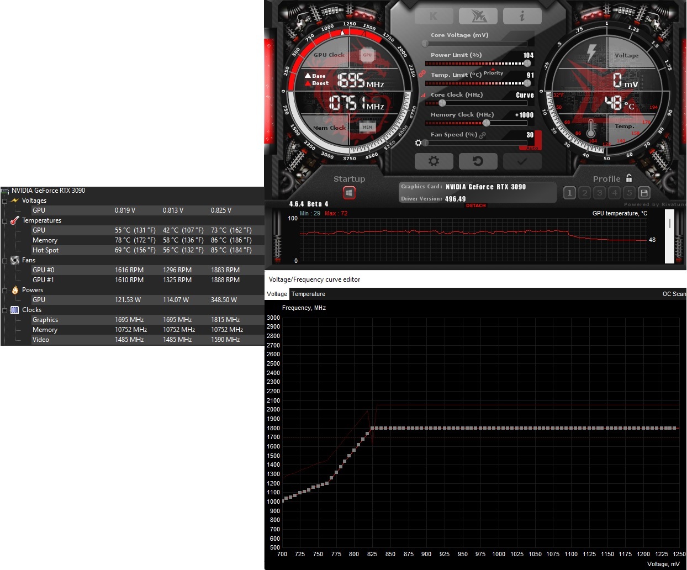This screenshot has width=687, height=570.
Task: Click the lightning bolt icon next to Voltages
Action: point(15,200)
